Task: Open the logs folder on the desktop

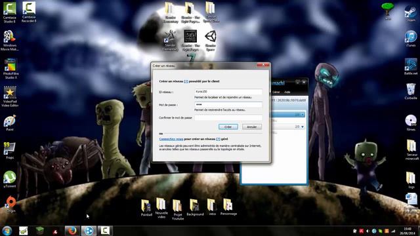Action: pos(411,180)
